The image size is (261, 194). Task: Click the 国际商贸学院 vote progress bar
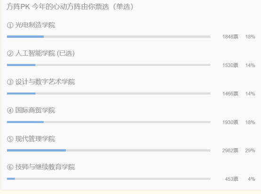tap(109, 122)
